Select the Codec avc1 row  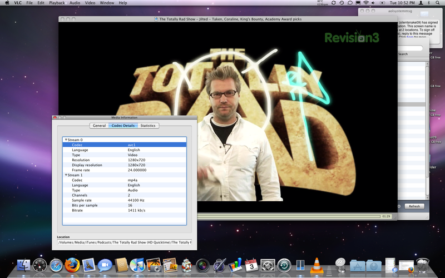(124, 145)
